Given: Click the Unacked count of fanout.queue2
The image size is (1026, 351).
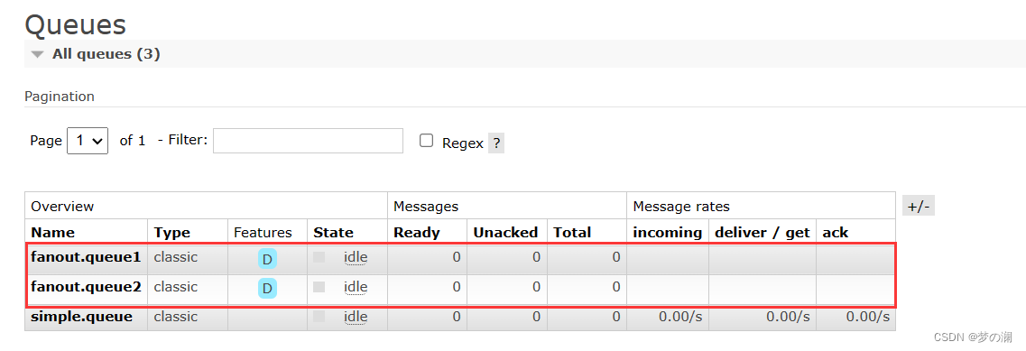Looking at the screenshot, I should 537,287.
